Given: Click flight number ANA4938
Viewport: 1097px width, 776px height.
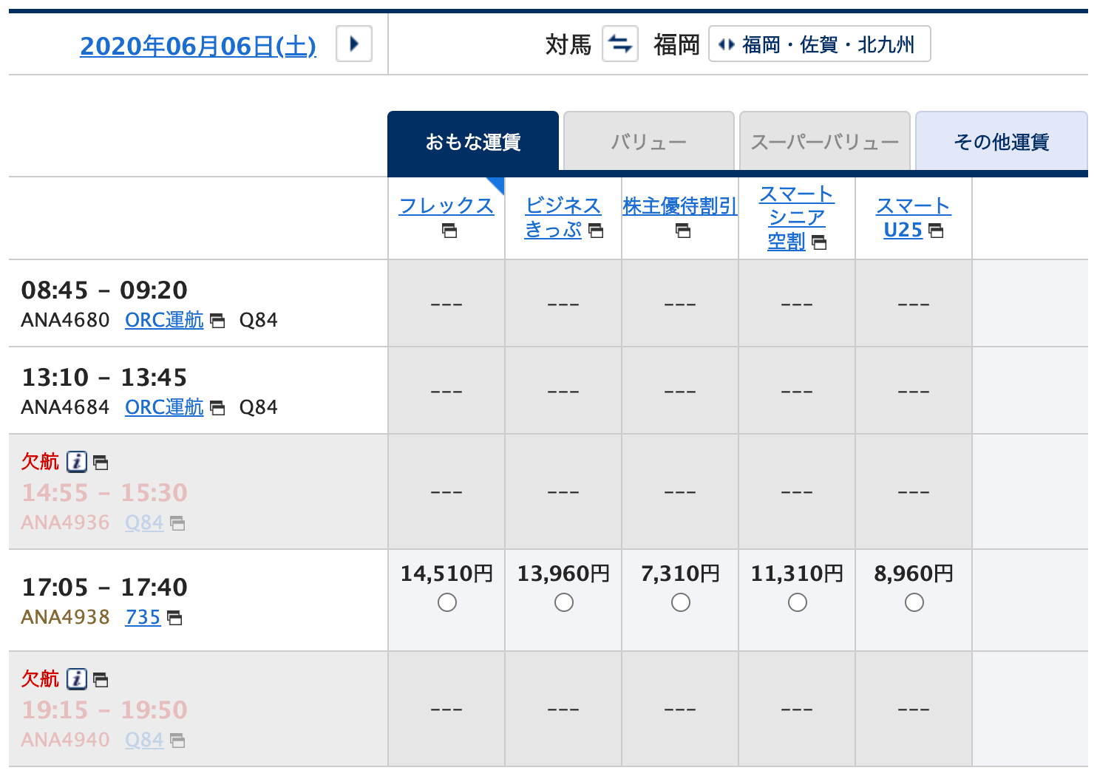Looking at the screenshot, I should click(x=65, y=617).
